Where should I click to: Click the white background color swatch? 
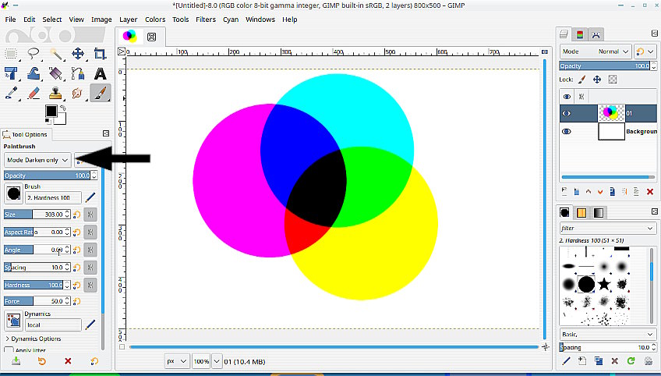(x=62, y=120)
